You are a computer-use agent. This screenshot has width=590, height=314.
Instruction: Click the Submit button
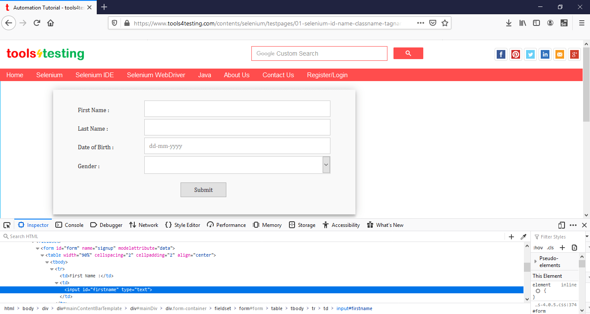[x=203, y=190]
